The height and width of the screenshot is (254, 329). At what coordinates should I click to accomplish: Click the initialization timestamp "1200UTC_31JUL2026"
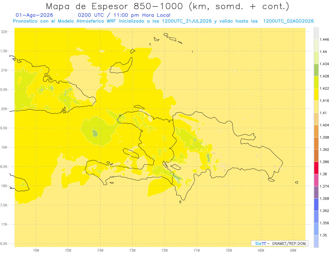(187, 21)
